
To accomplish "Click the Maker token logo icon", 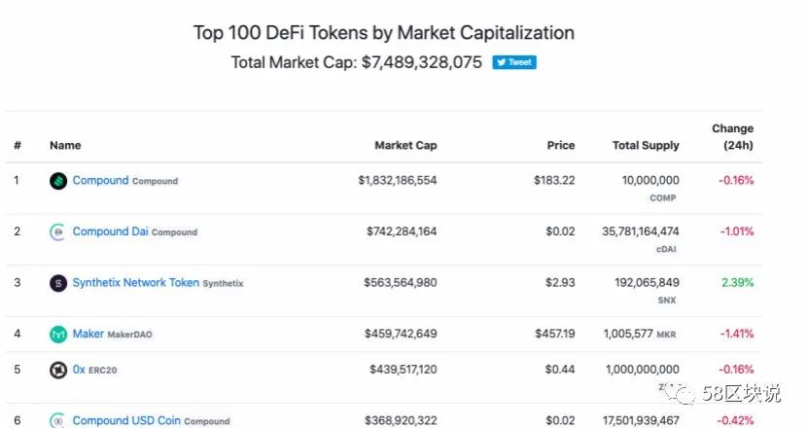I will (x=58, y=335).
